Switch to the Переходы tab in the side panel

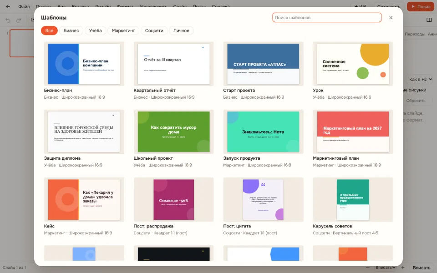pos(414,34)
